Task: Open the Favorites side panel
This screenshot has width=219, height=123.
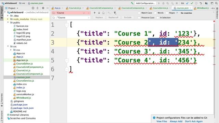Action: click(2, 100)
